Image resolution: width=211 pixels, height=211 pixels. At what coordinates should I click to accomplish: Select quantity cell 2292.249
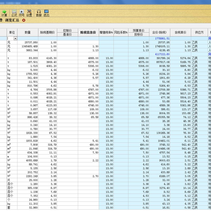pos(28,176)
